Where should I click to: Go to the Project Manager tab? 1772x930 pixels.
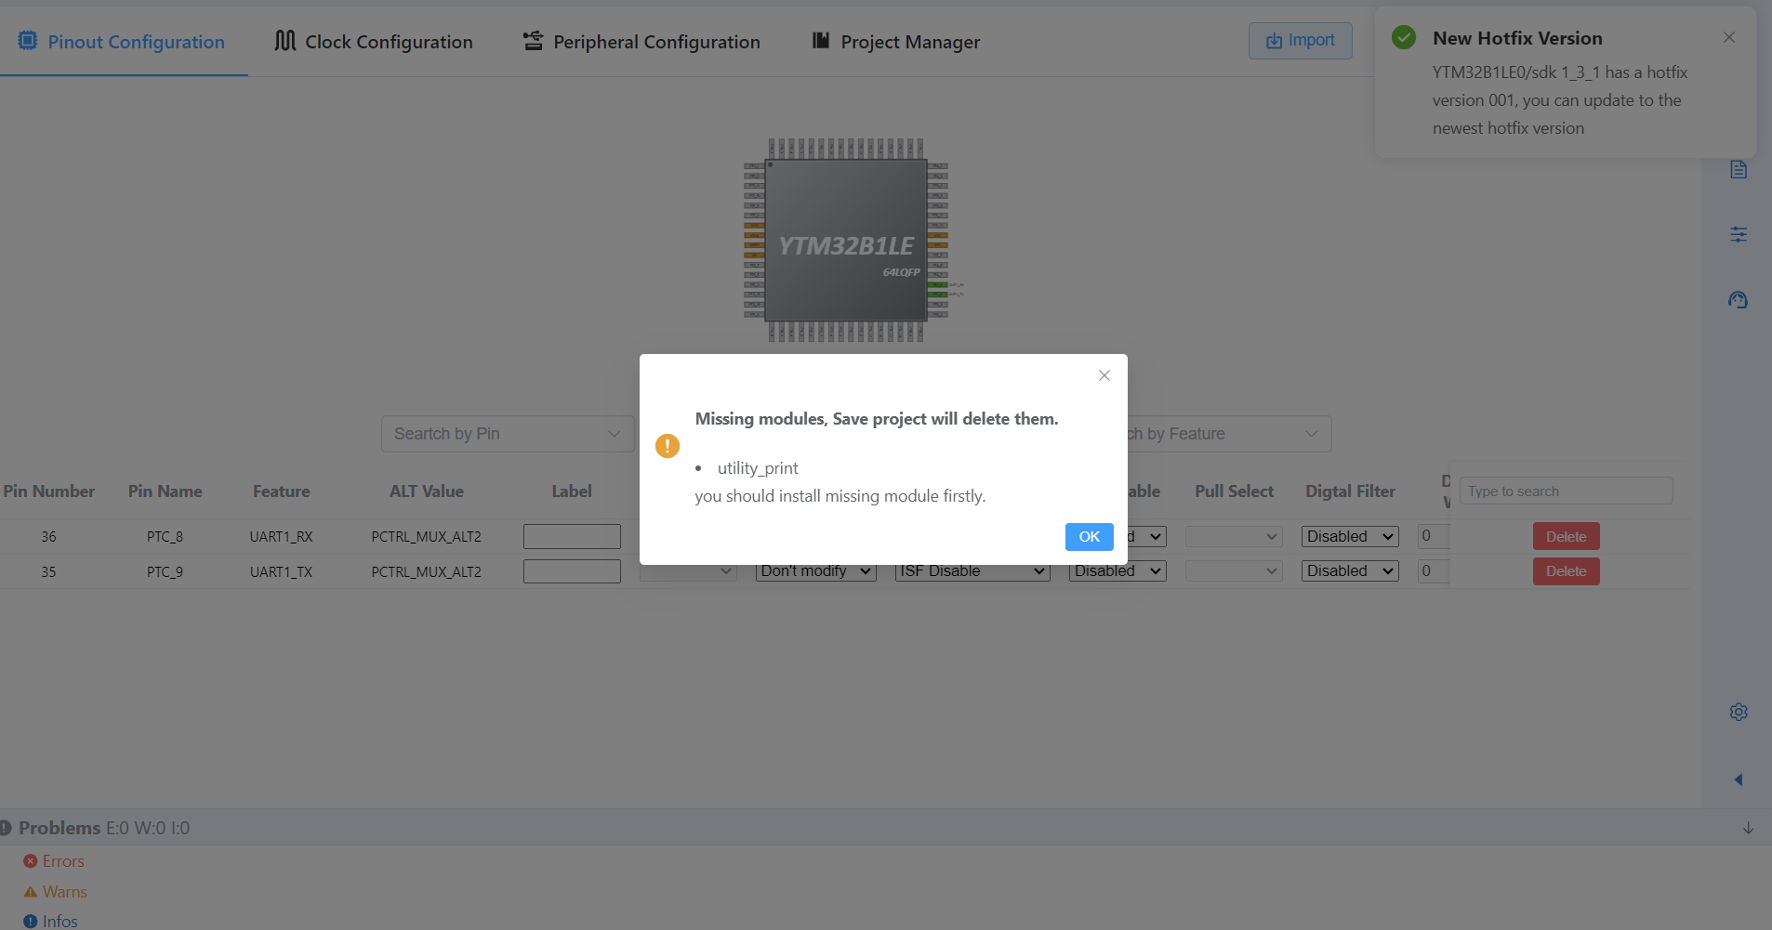(896, 42)
